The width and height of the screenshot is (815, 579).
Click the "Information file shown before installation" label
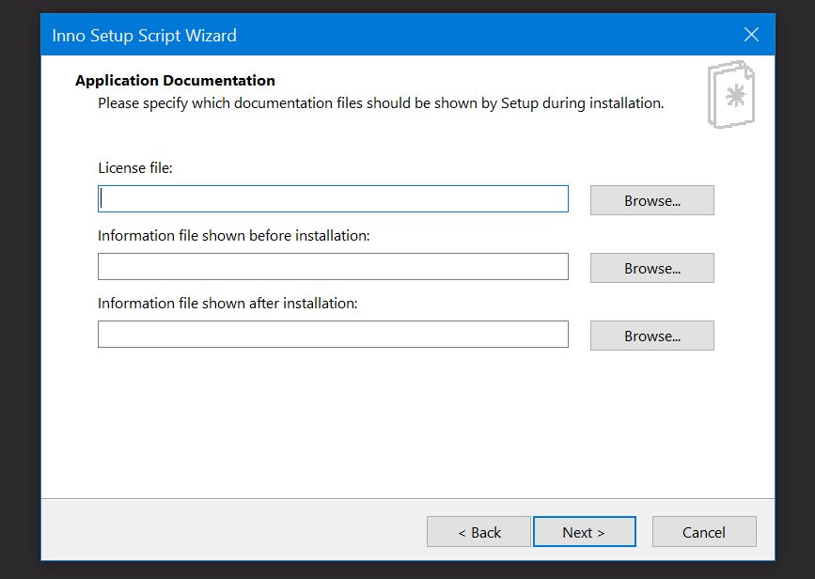click(x=233, y=236)
